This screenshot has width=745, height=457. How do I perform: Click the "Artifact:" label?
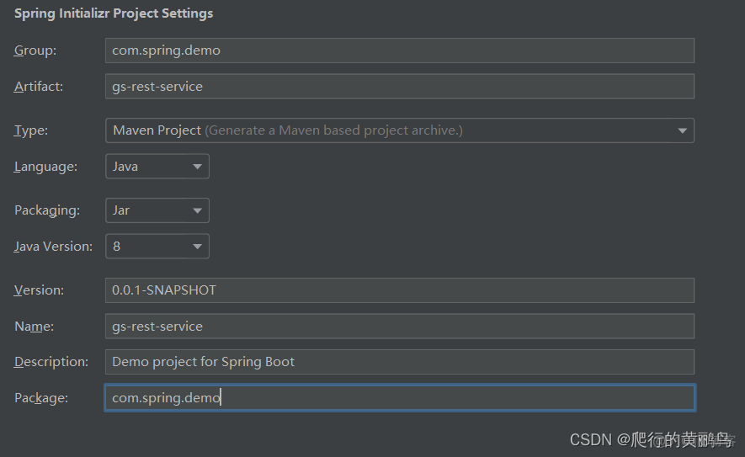point(39,86)
